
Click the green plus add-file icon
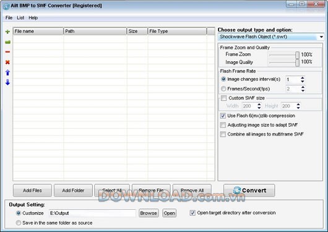7,32
